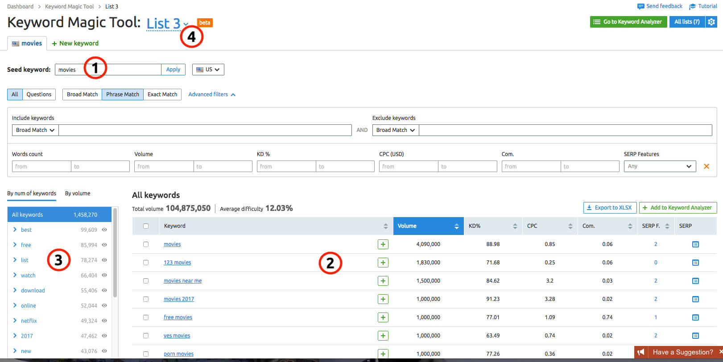Screen dimensions: 723x362
Task: Sort by KD% column arrows
Action: tap(515, 226)
